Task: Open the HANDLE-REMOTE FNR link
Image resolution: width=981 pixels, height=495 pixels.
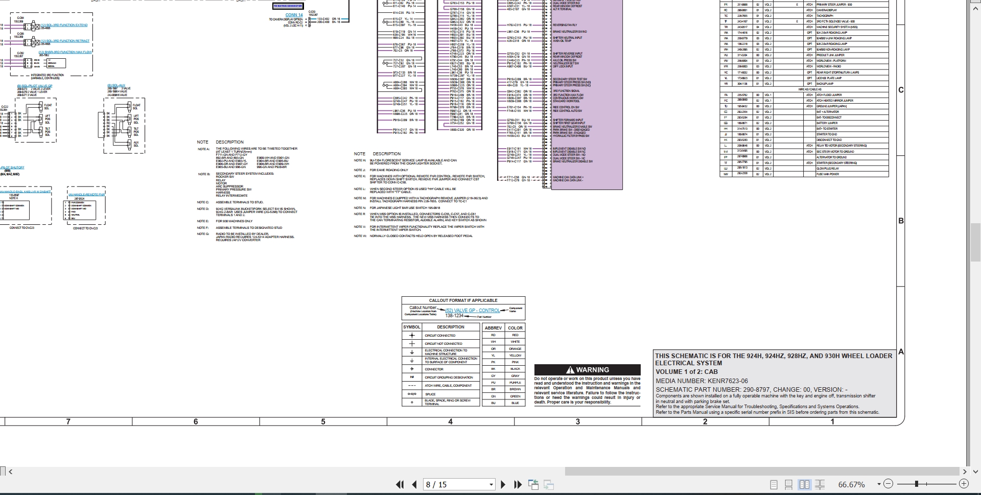Action: click(x=86, y=195)
